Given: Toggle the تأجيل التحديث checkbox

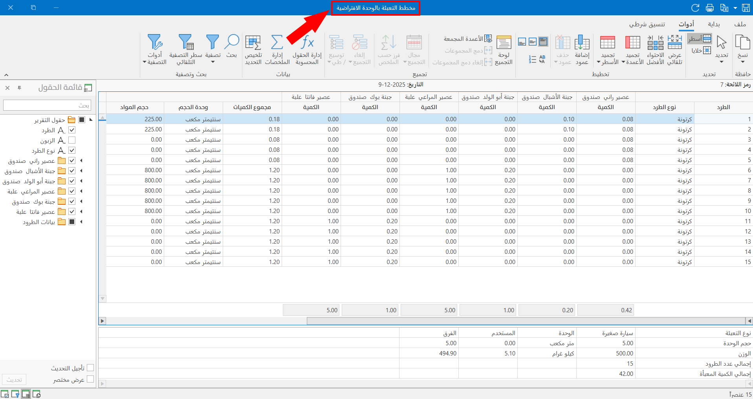Looking at the screenshot, I should pyautogui.click(x=90, y=368).
